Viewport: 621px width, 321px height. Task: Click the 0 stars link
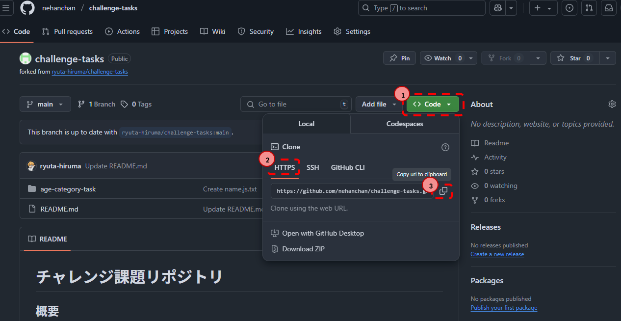click(488, 171)
